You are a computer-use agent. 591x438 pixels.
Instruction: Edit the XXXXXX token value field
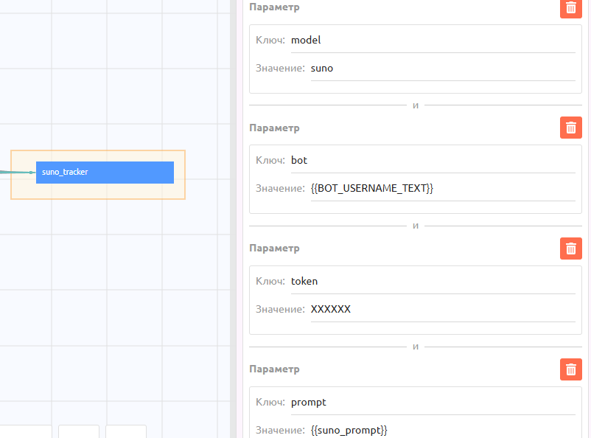[x=442, y=310]
